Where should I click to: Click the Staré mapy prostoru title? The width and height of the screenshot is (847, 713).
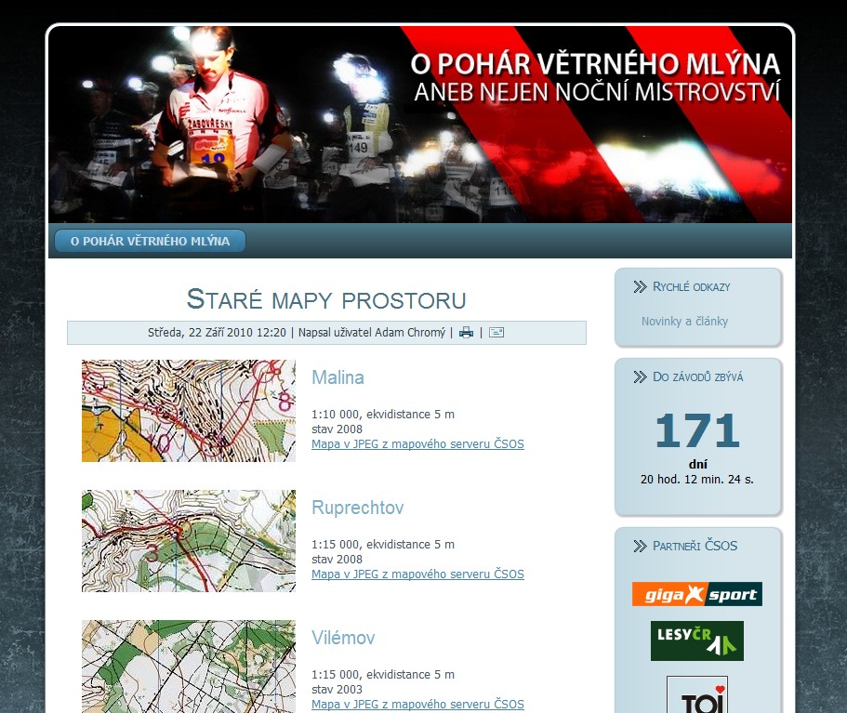tap(326, 299)
